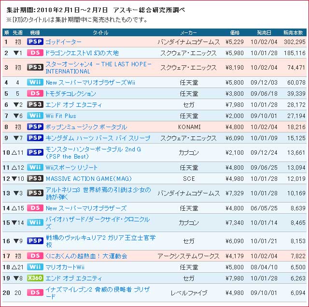Viewport: 309px width, 307px height.
Task: Click maker name SCE
Action: [189, 178]
